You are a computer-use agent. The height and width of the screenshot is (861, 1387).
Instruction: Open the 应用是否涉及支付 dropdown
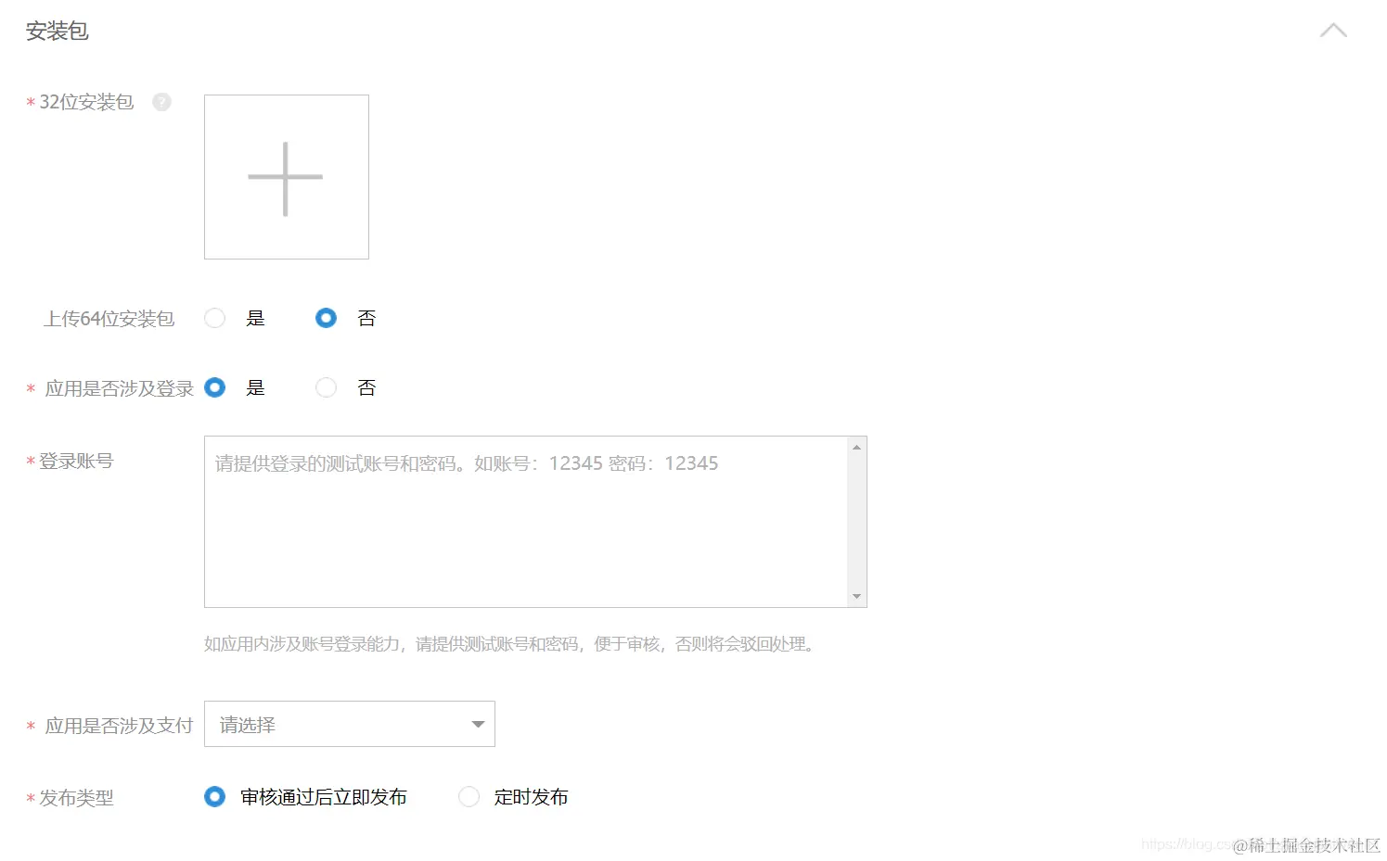349,724
